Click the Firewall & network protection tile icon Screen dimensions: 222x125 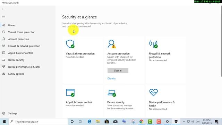pos(153,44)
